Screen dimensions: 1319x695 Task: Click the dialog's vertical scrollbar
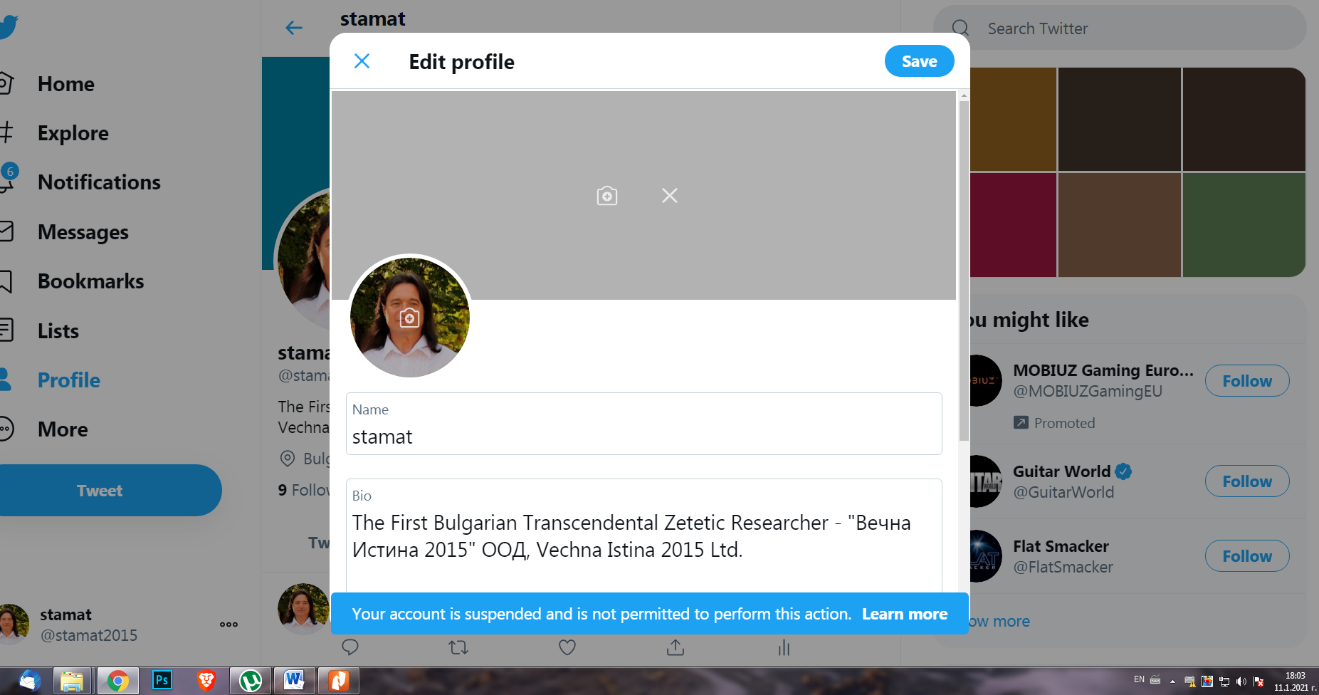pos(964,271)
